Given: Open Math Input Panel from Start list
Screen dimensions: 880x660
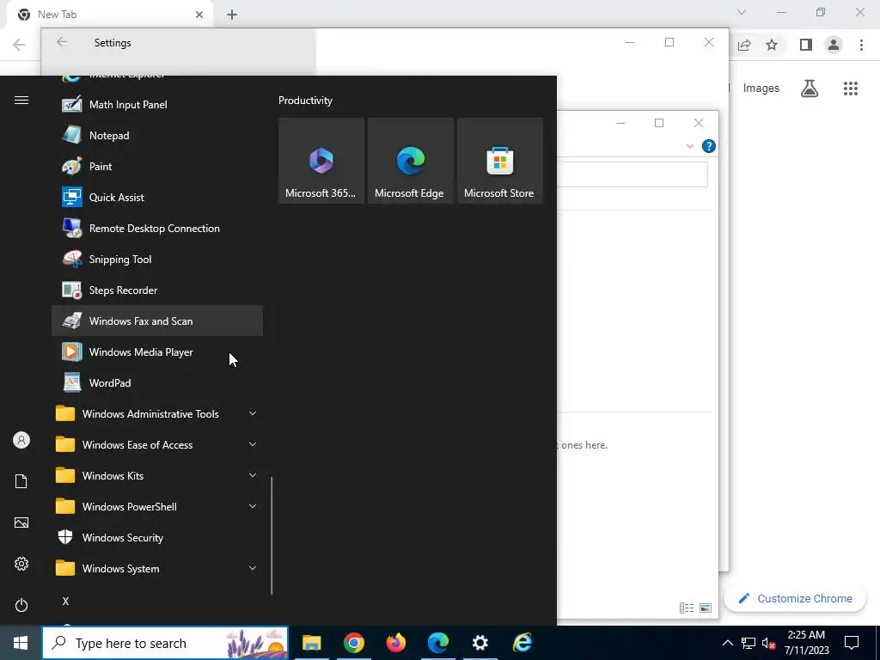Looking at the screenshot, I should pos(157,104).
